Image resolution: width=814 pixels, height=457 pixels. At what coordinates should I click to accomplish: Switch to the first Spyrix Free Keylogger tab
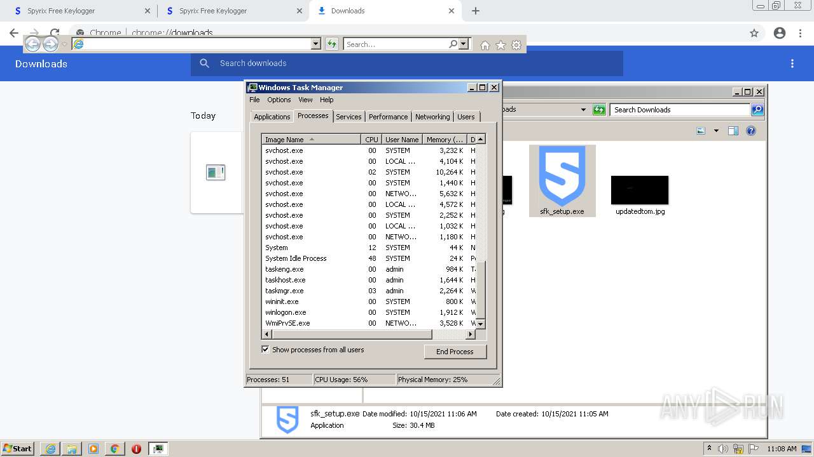[x=79, y=11]
